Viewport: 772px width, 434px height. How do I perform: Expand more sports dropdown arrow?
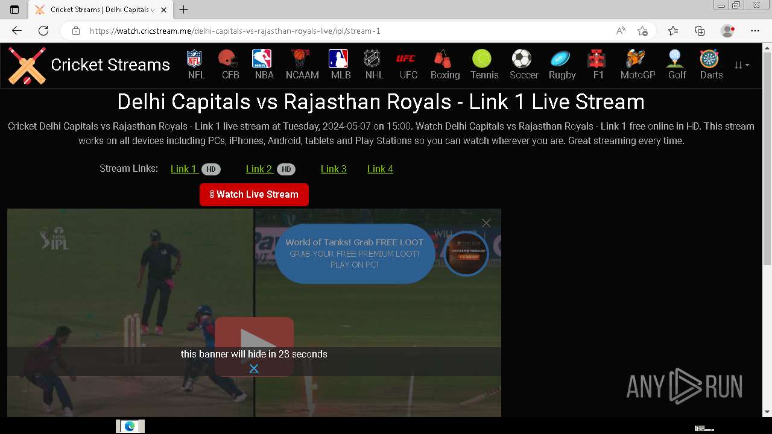coord(742,65)
